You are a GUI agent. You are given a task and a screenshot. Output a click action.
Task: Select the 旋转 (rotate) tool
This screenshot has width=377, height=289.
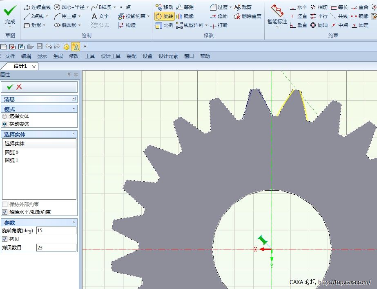pyautogui.click(x=164, y=16)
